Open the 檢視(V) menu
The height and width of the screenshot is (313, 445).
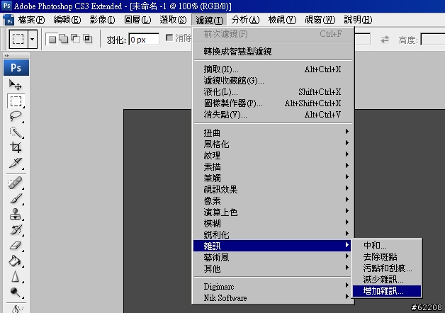(282, 20)
